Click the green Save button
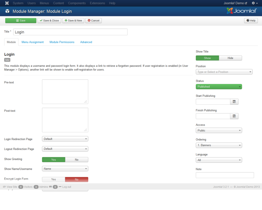The width and height of the screenshot is (262, 210). [x=21, y=21]
